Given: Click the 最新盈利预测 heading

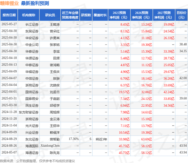Looking at the screenshot, I should pyautogui.click(x=35, y=3).
